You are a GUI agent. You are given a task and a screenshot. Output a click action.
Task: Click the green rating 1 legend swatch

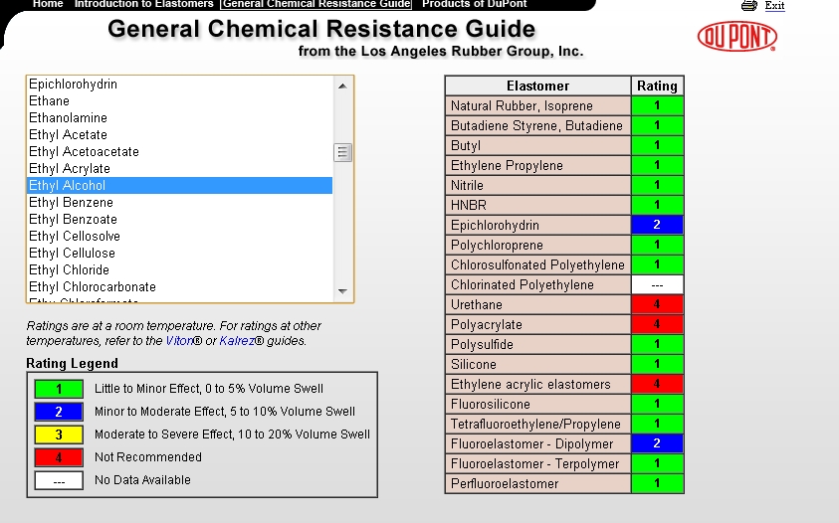coord(59,389)
